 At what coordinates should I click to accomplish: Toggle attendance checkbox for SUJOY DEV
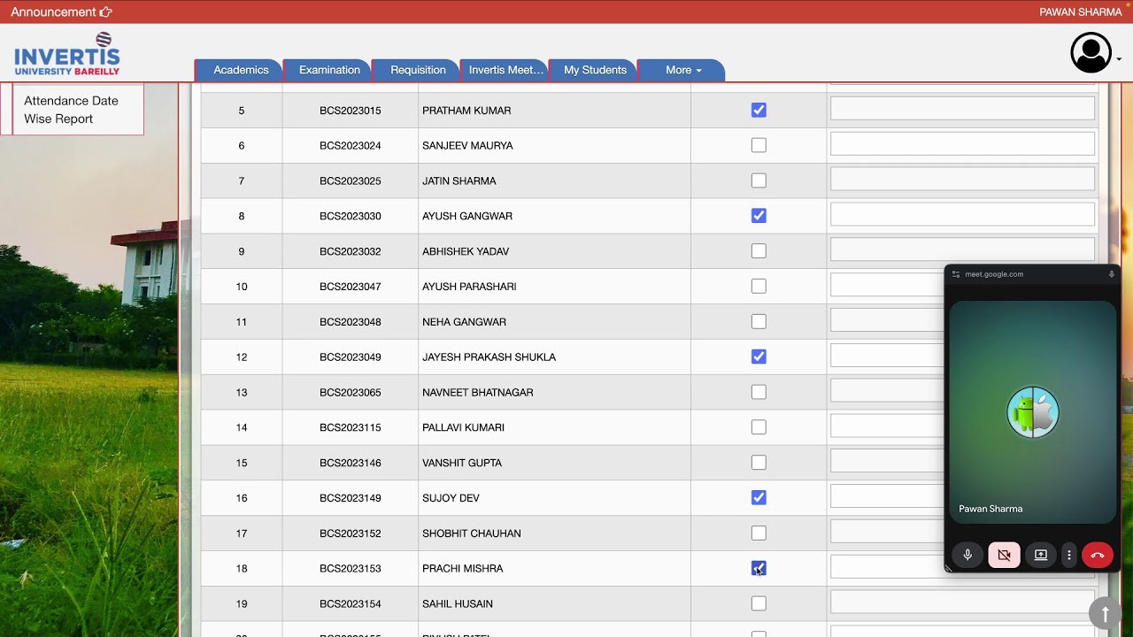[759, 497]
